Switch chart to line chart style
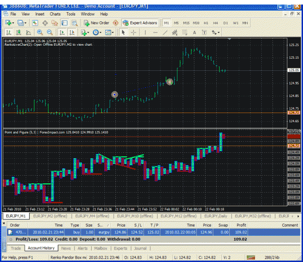Viewport: 303px width, 262px height. 29,33
